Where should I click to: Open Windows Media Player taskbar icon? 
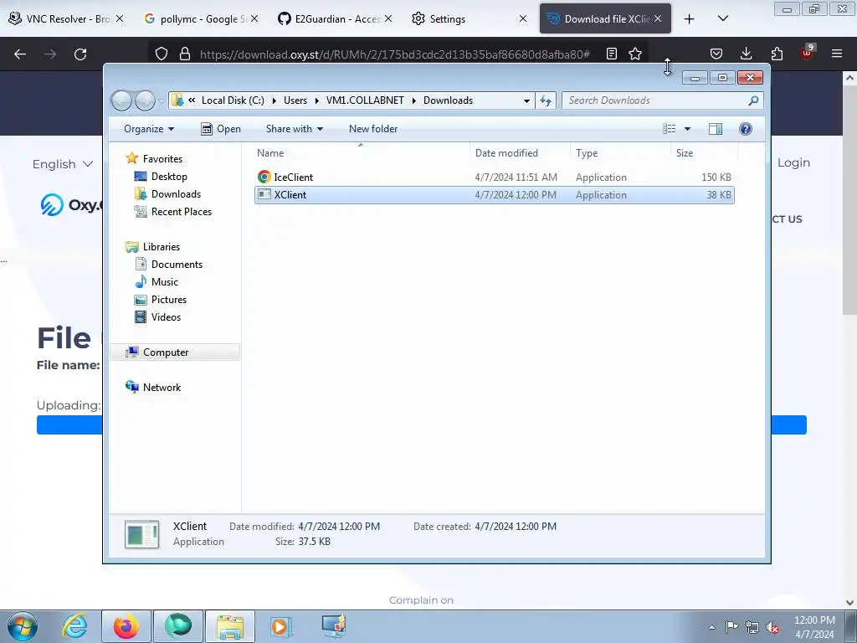281,626
